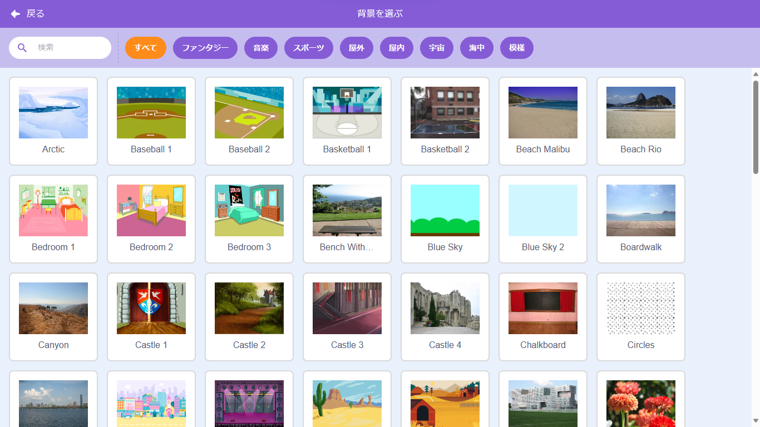Viewport: 760px width, 427px height.
Task: Select the Bedroom 1 backdrop
Action: (53, 219)
